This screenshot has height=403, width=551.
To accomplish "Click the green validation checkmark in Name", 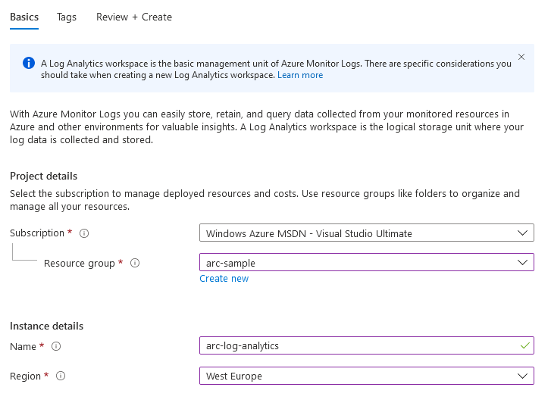I will (x=525, y=345).
